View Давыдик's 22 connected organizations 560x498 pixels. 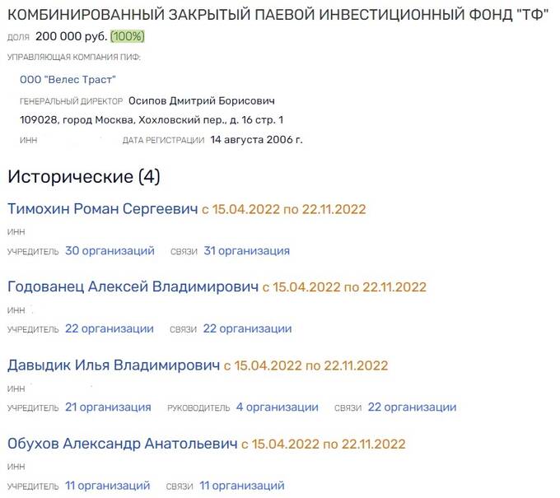coord(412,407)
